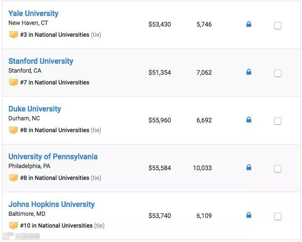Click the lock icon in Stanford University row
Screen dimensions: 302x242
point(249,72)
